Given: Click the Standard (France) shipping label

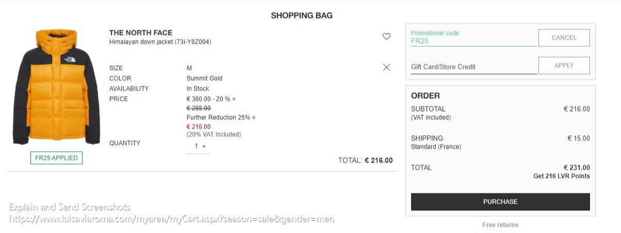Looking at the screenshot, I should 436,147.
